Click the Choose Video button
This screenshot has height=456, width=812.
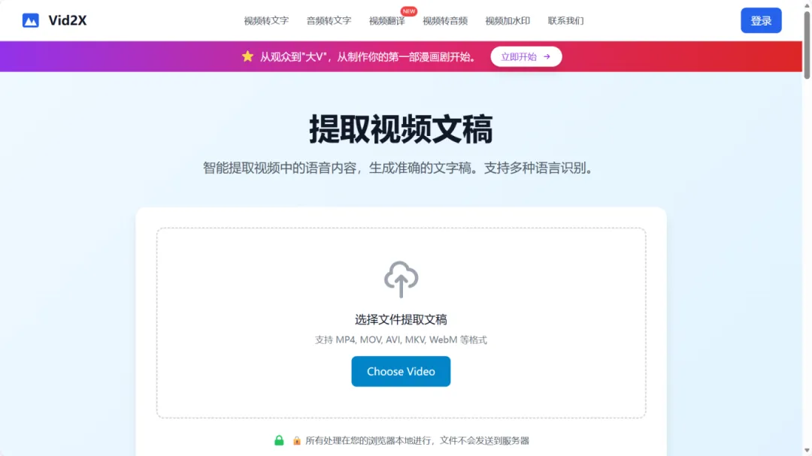pos(401,371)
